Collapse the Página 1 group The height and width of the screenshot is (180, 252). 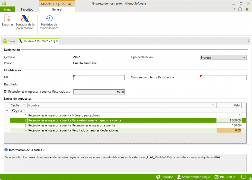[7, 110]
